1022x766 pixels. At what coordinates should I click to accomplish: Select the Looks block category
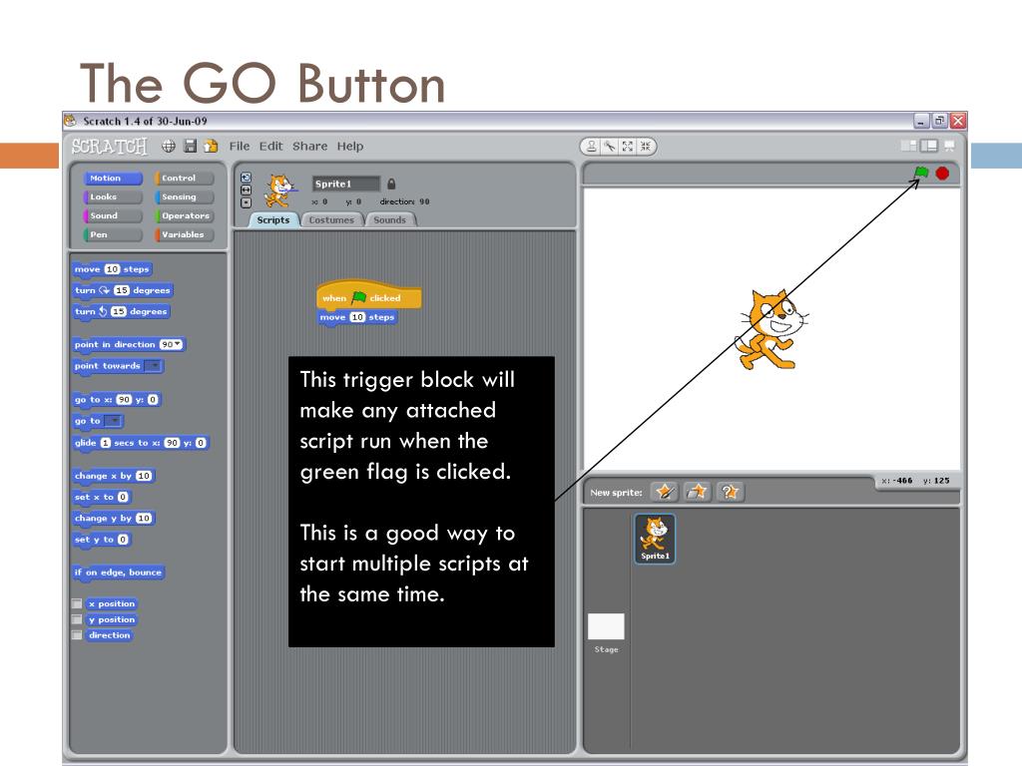[x=113, y=196]
